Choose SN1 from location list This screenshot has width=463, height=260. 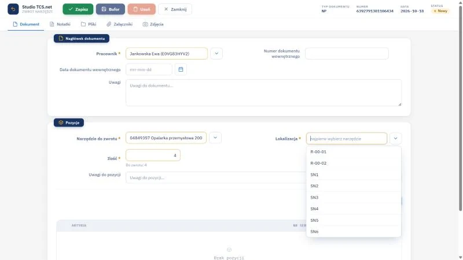[354, 175]
